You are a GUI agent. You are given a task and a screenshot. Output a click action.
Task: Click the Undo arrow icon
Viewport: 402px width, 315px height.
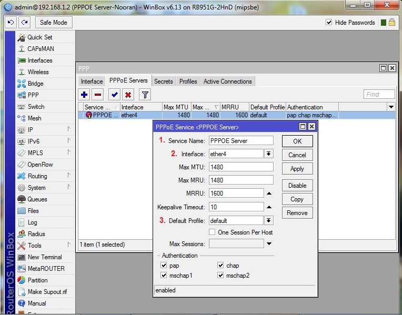coord(11,22)
